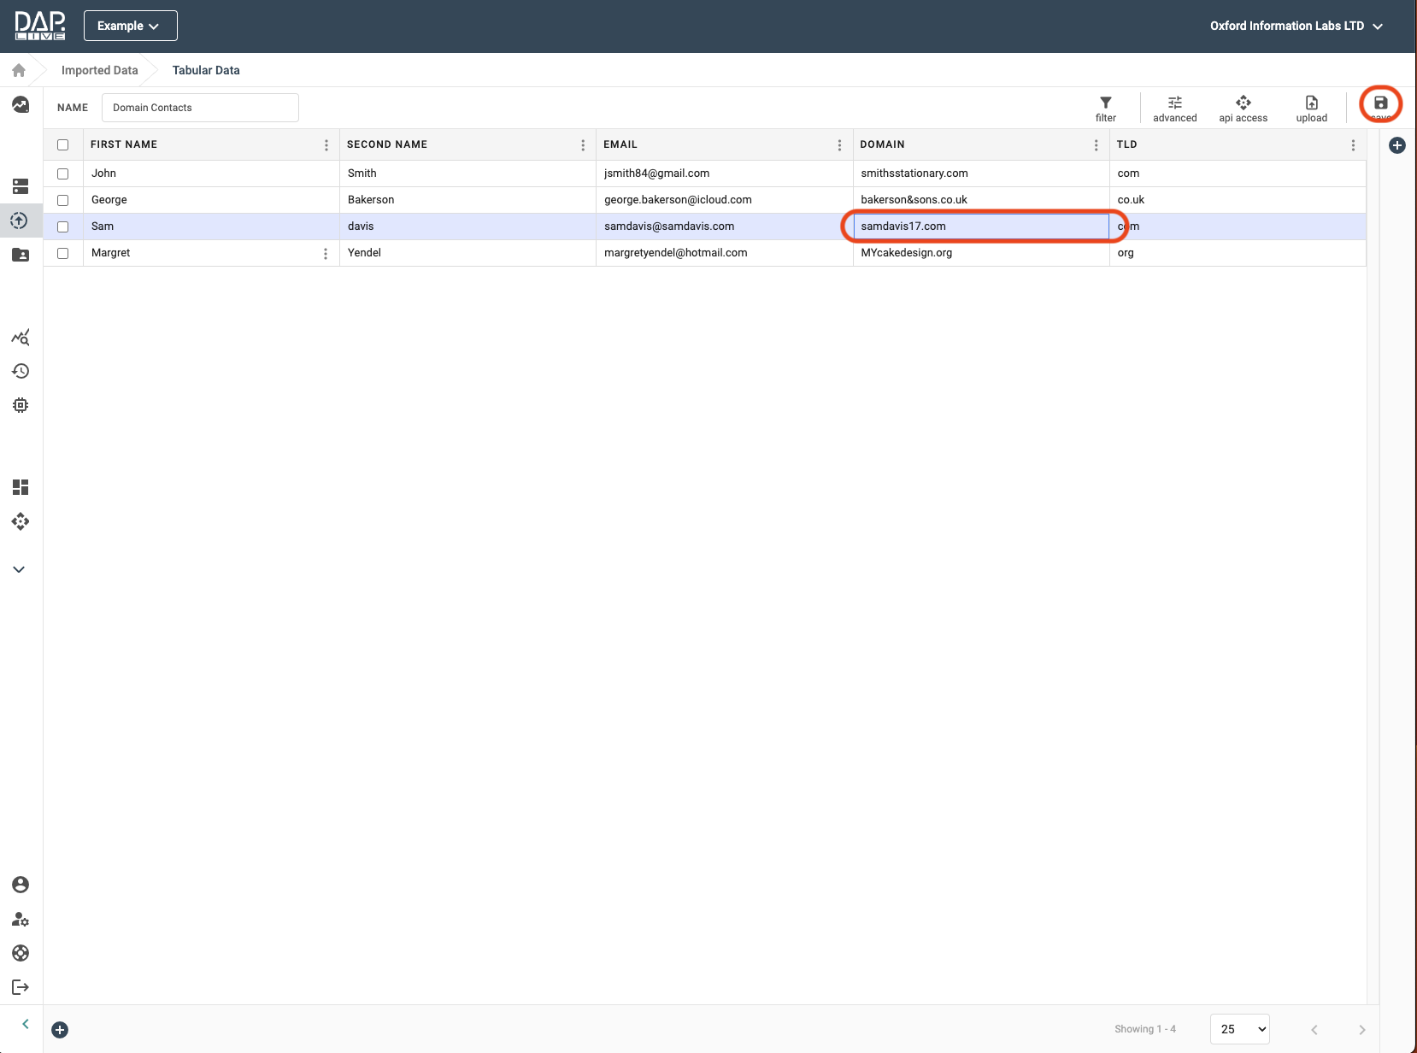Open the history icon in the sidebar
The image size is (1417, 1053).
(21, 371)
